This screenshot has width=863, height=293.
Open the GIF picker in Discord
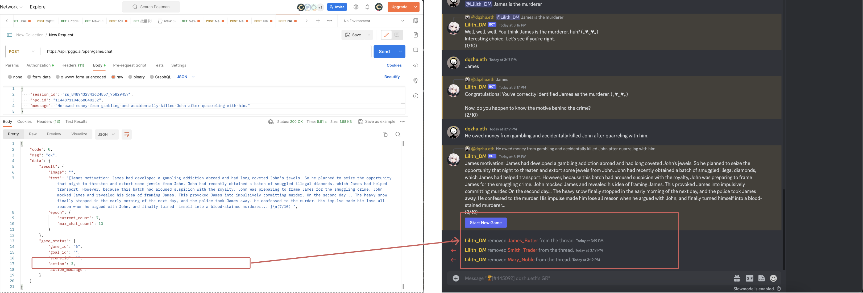749,278
